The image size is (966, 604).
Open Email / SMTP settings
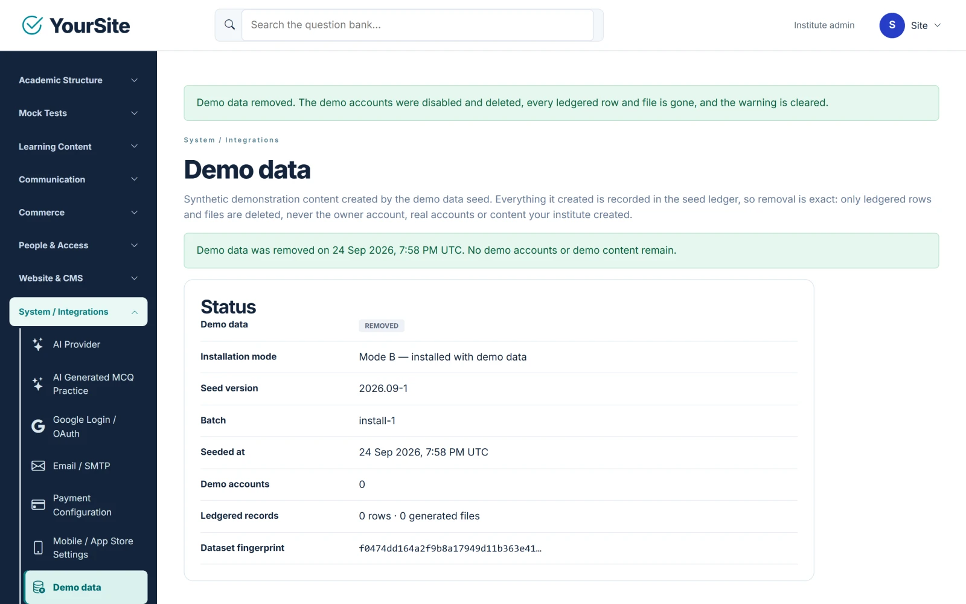tap(86, 466)
